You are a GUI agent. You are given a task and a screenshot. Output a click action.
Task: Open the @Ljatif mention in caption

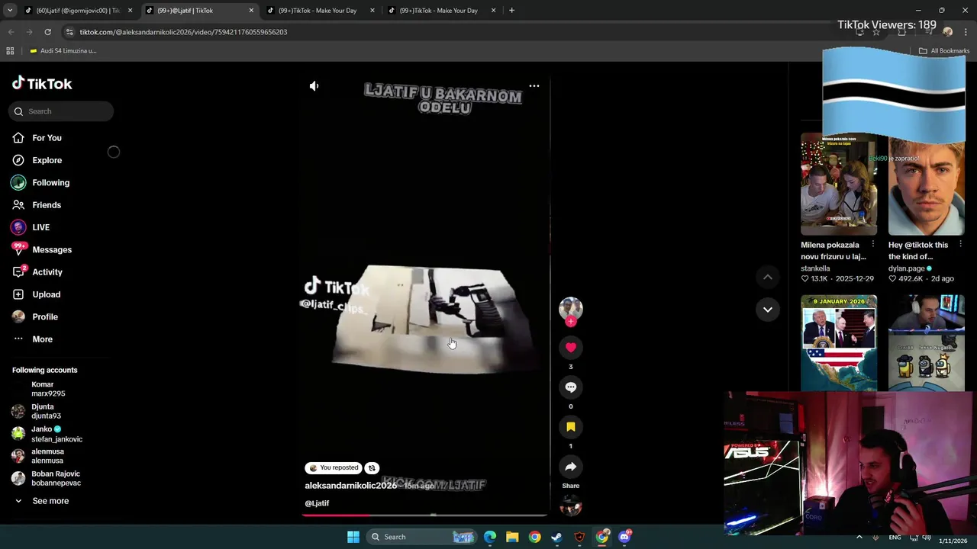317,503
